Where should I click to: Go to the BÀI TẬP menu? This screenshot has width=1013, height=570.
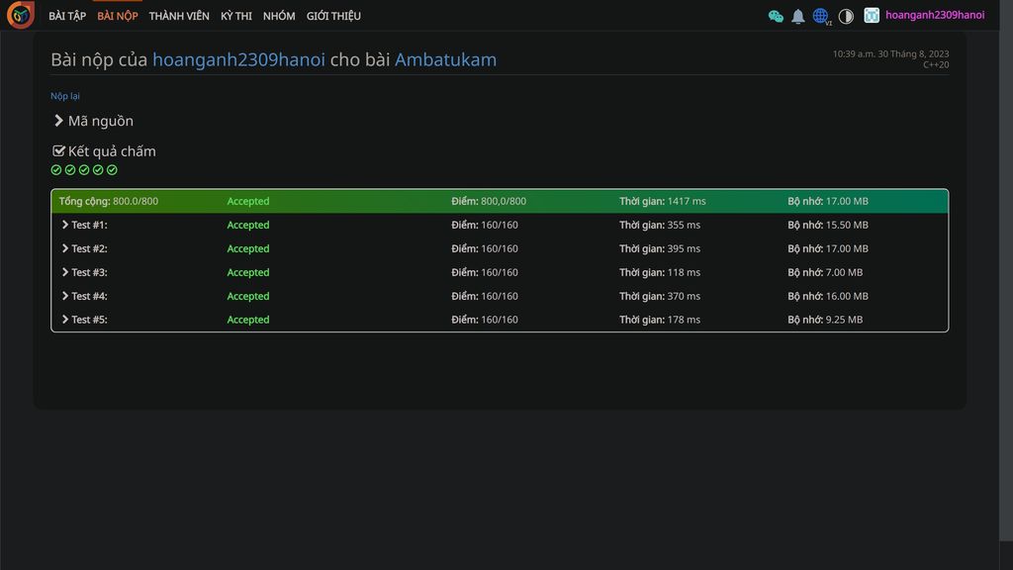point(67,16)
